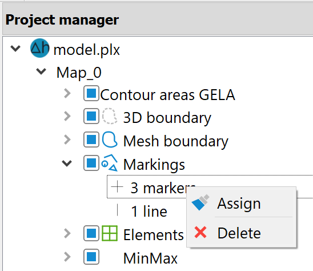The width and height of the screenshot is (313, 271).
Task: Click the green Elements grid icon
Action: point(110,233)
